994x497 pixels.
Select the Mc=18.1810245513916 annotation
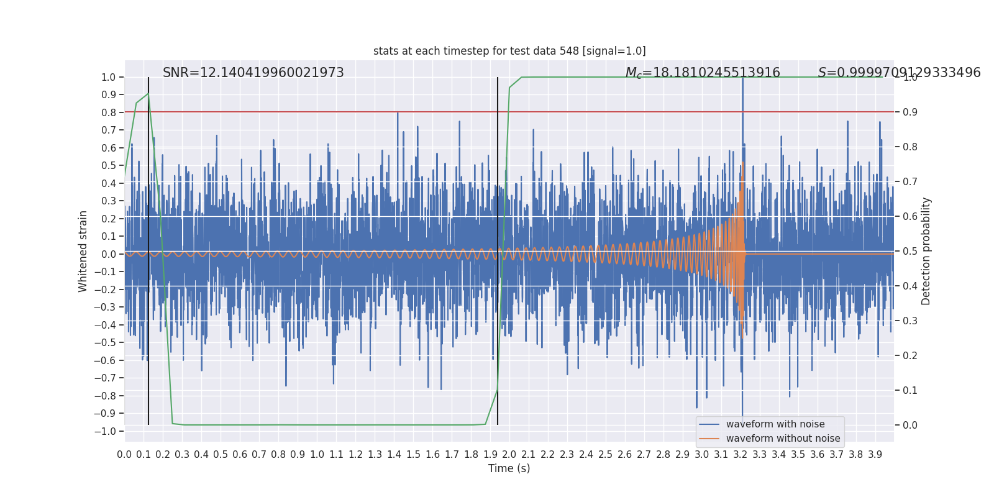click(x=703, y=73)
